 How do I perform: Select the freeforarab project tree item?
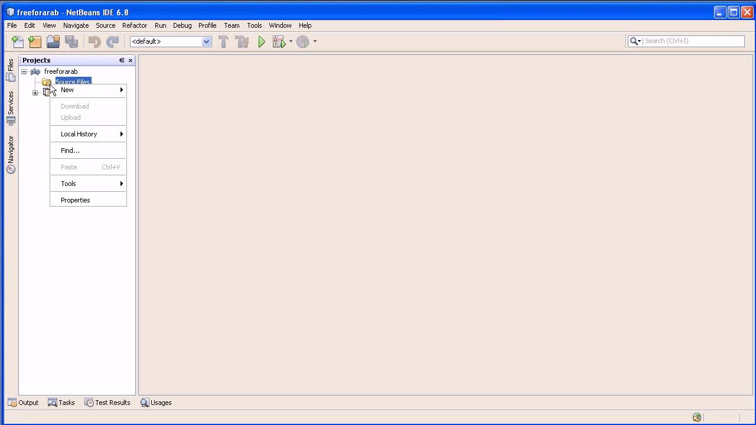[x=61, y=71]
